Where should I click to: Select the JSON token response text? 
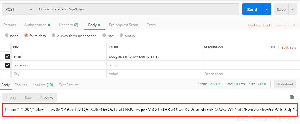[151, 110]
